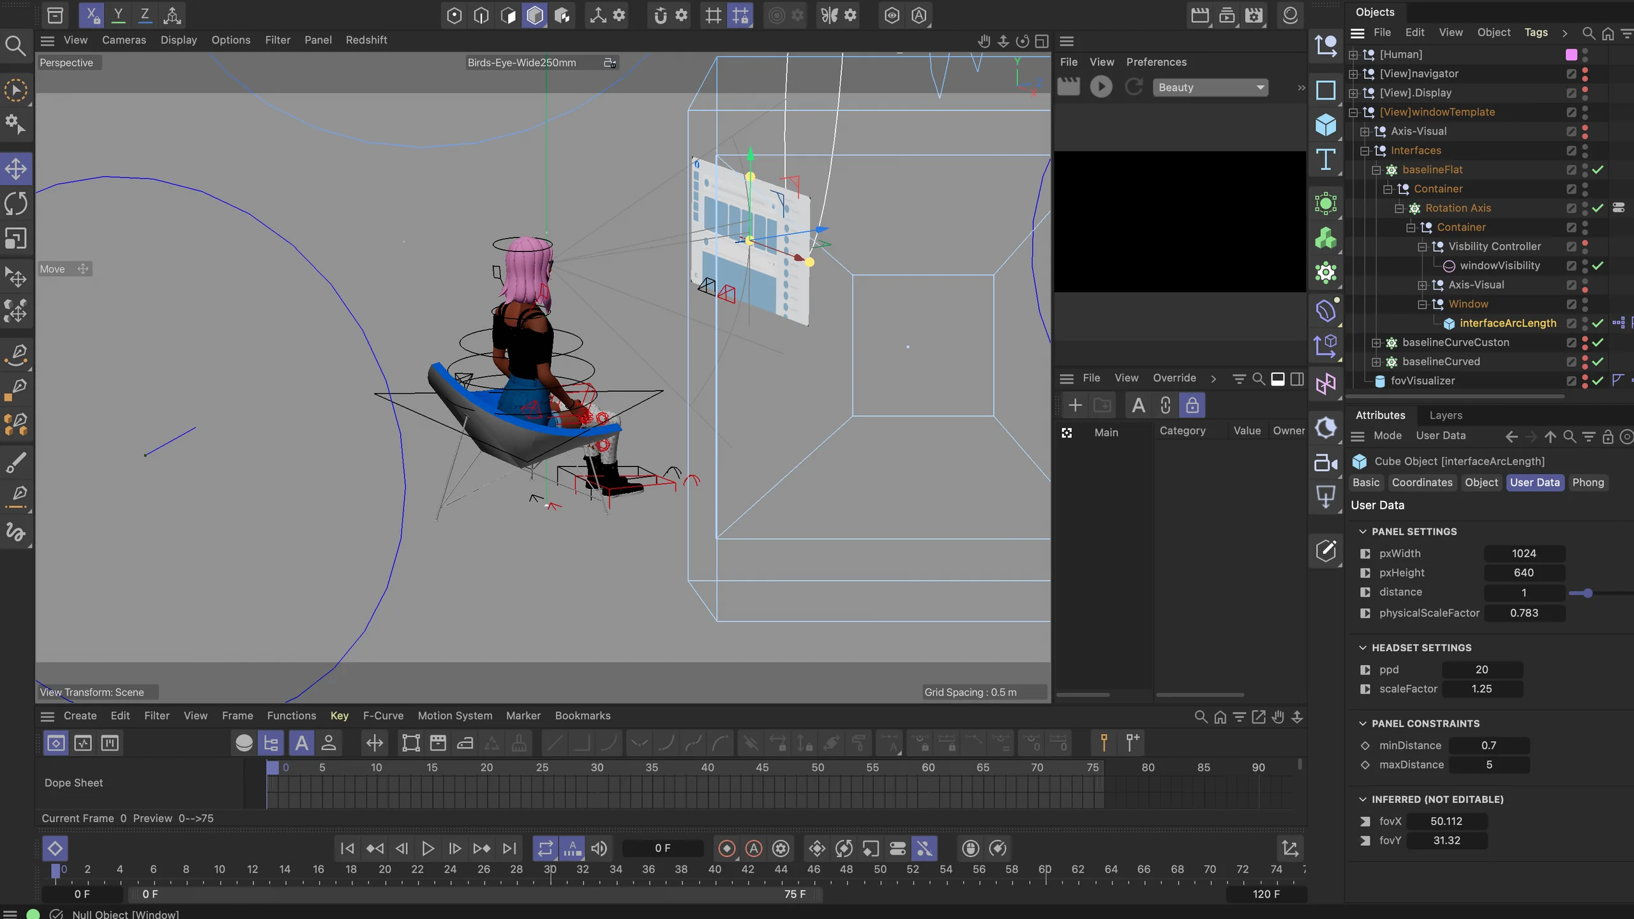
Task: Click the [Human] layer color swatch
Action: pos(1571,55)
